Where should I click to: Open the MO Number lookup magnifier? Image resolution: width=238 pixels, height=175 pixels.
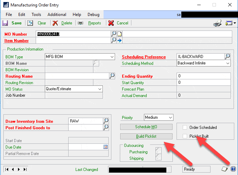(x=114, y=34)
